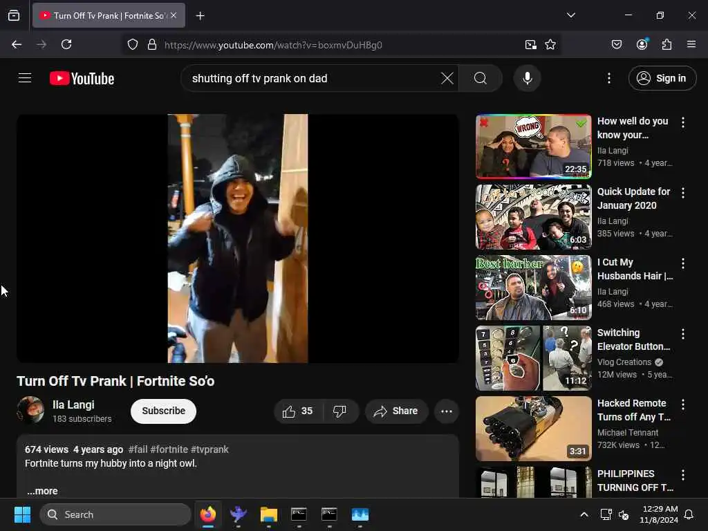
Task: List all tabs dropdown arrow
Action: 570,15
